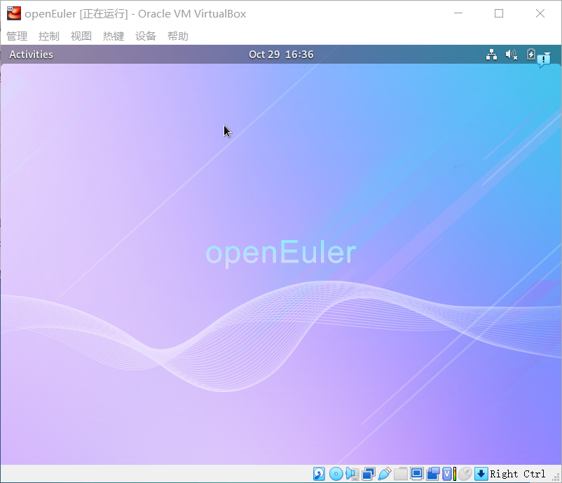This screenshot has width=562, height=483.
Task: Click the optical disc drive indicator
Action: [336, 474]
